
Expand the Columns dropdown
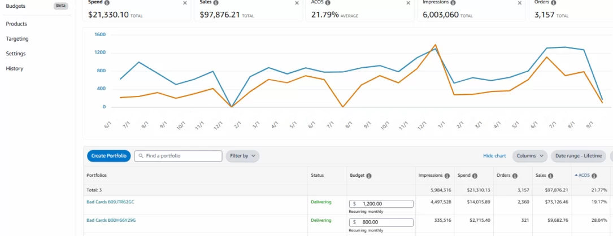530,156
